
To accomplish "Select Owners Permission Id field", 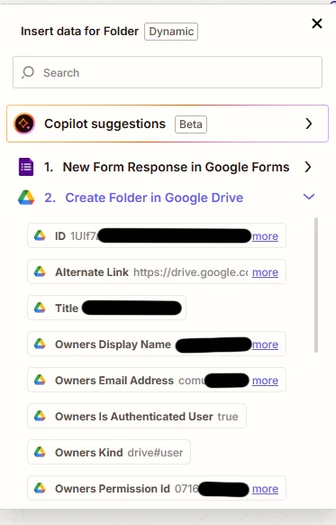I will (x=157, y=488).
